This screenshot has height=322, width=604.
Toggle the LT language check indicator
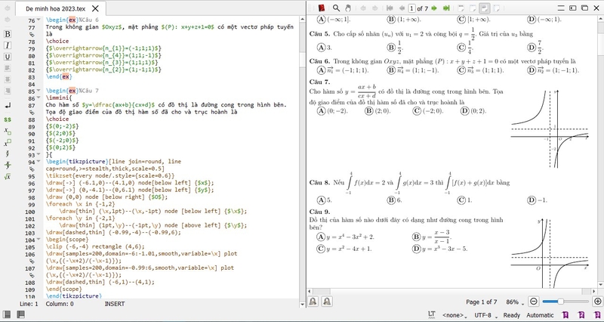[431, 314]
